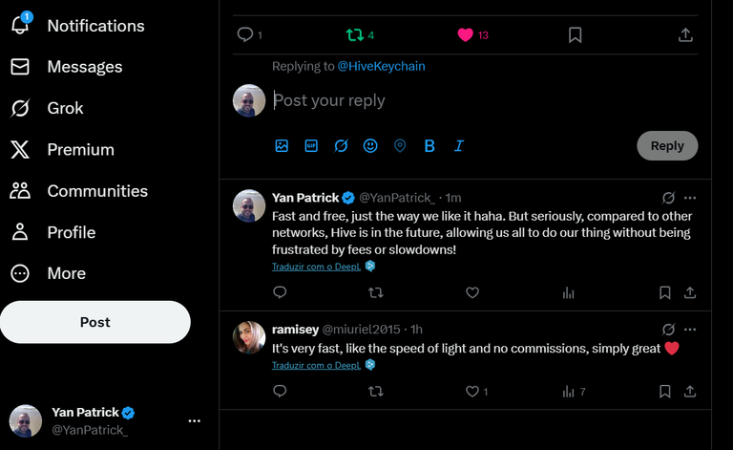Tag a location in the reply
The height and width of the screenshot is (450, 733).
pos(400,146)
